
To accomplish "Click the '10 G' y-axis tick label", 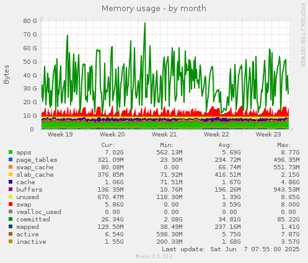I will pyautogui.click(x=30, y=116).
